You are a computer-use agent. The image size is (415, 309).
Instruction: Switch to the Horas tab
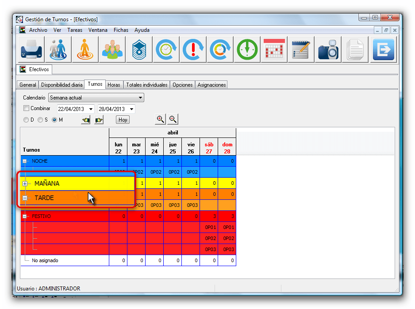click(114, 85)
